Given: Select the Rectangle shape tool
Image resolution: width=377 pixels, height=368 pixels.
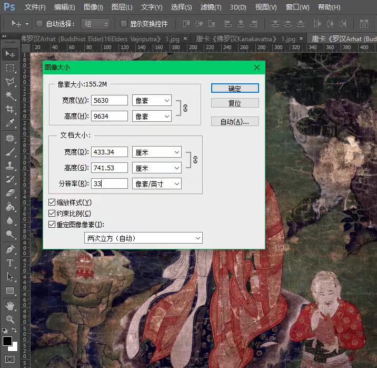Looking at the screenshot, I should tap(10, 290).
